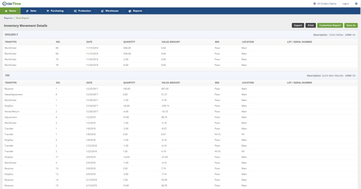361x189 pixels.
Task: Click the OrderTime logo
Action: [x=12, y=3]
